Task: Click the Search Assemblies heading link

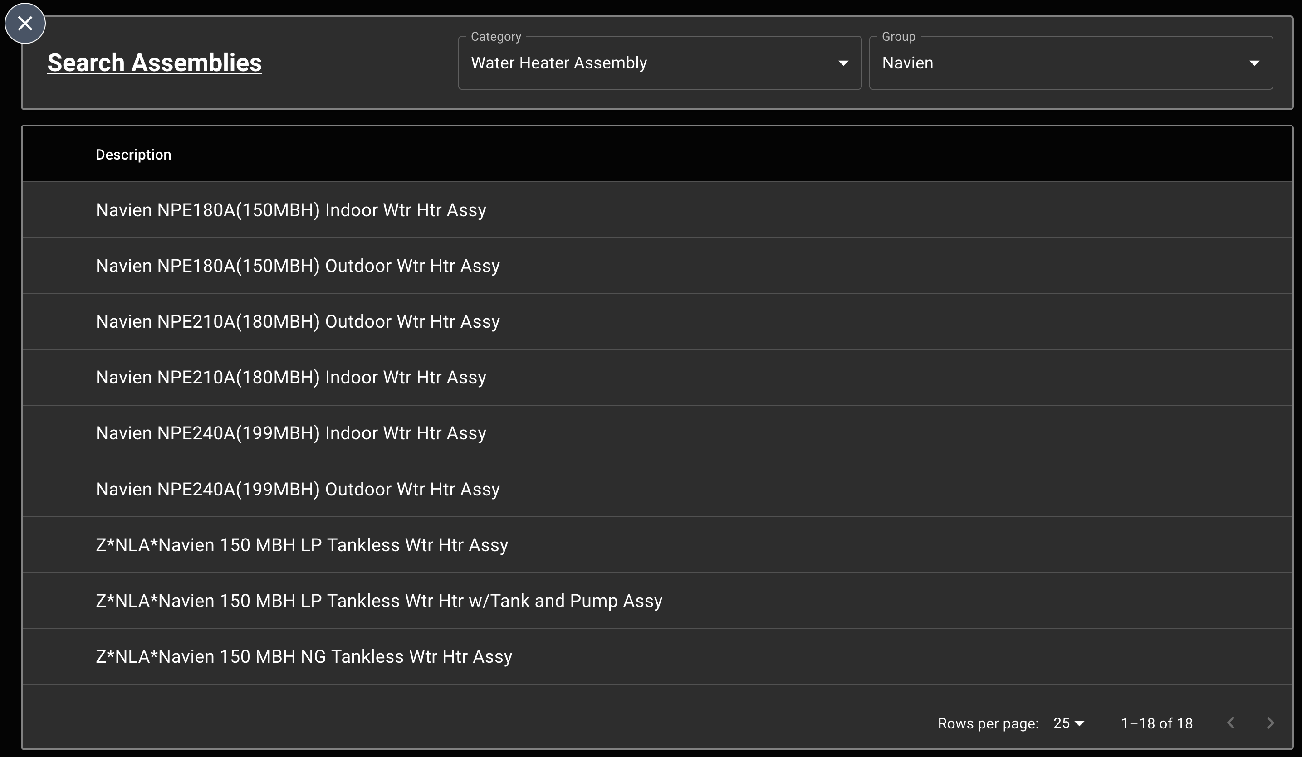Action: point(155,63)
